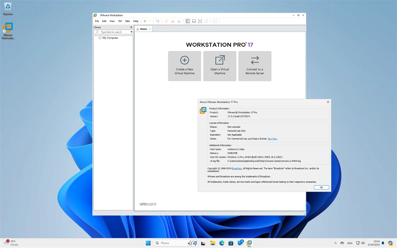
Task: Toggle the thumbnail bar view icon
Action: coord(194,21)
